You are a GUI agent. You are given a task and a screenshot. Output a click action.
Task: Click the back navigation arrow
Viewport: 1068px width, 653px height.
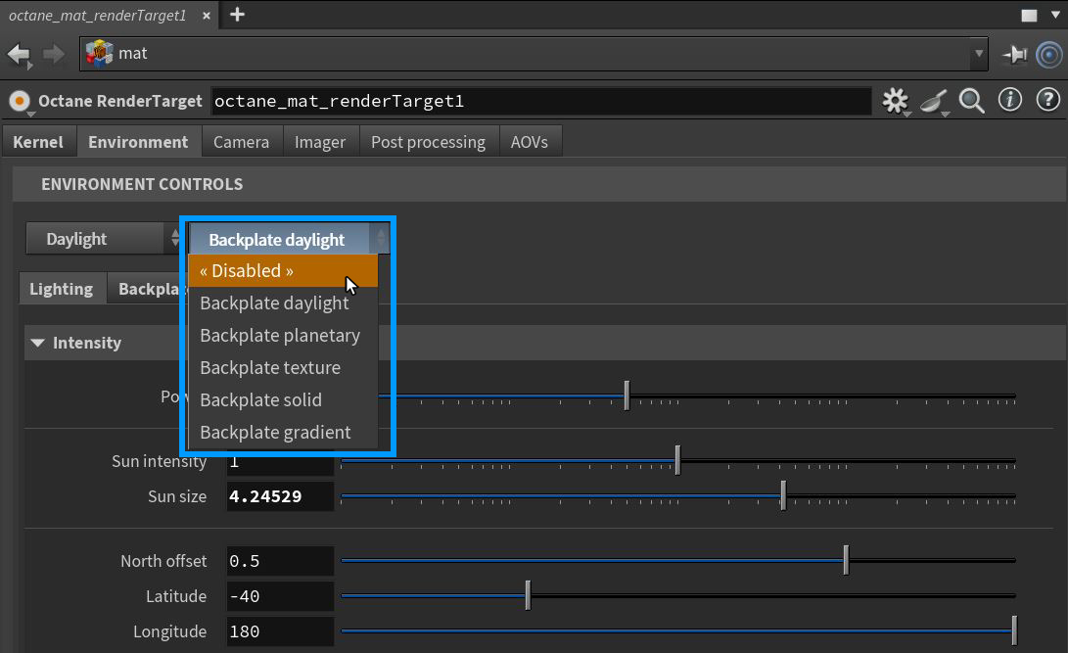click(x=19, y=54)
